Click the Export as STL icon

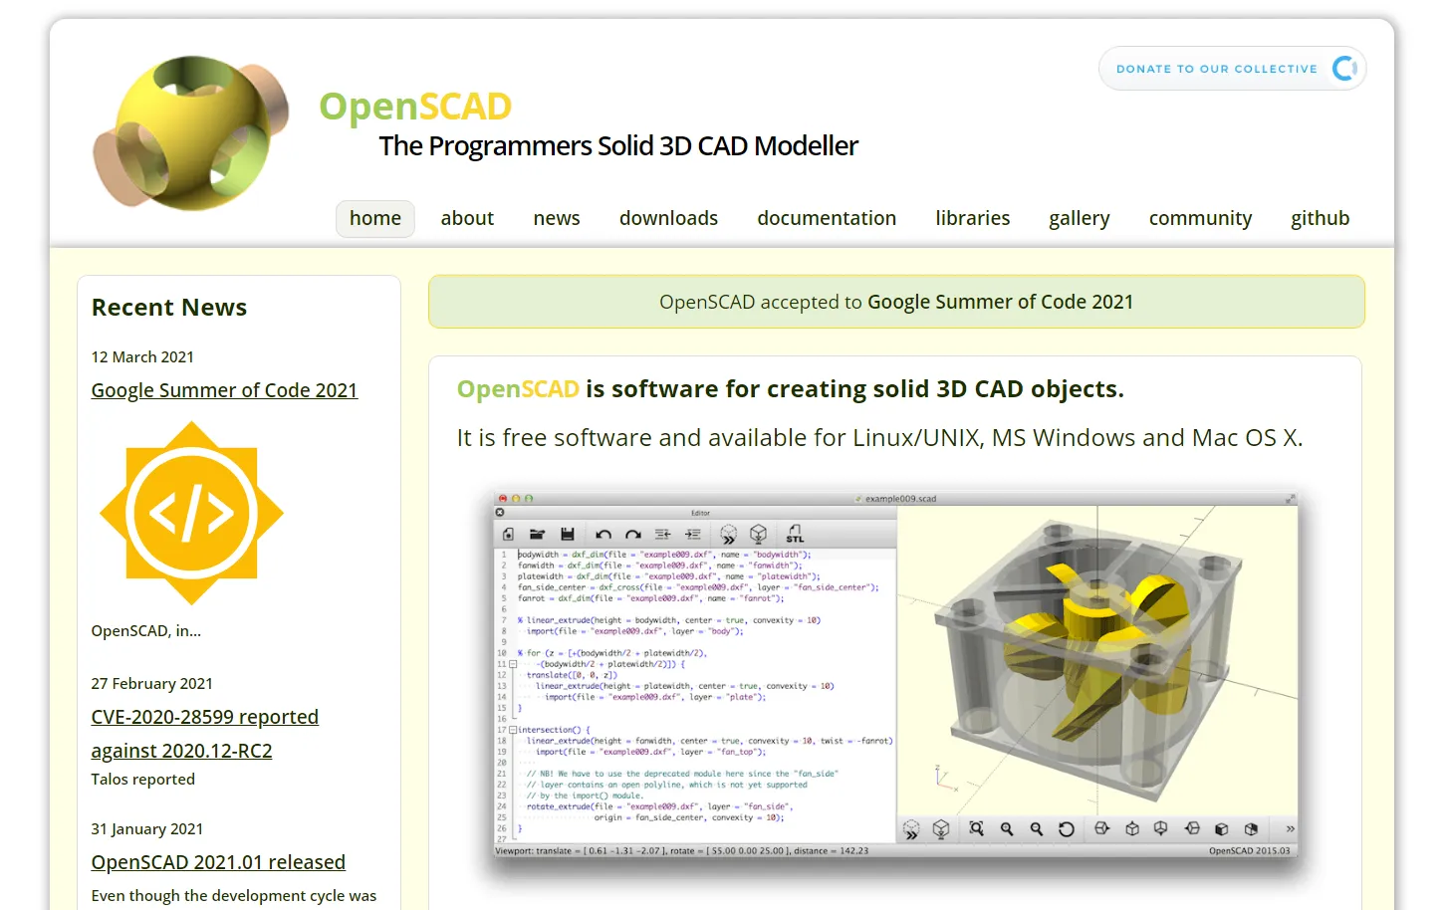click(794, 535)
